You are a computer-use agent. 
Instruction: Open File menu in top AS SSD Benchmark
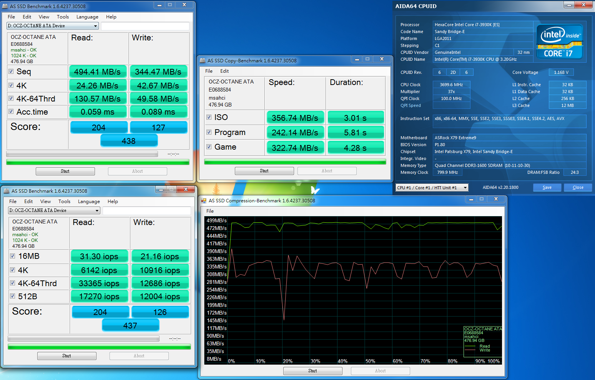[12, 17]
